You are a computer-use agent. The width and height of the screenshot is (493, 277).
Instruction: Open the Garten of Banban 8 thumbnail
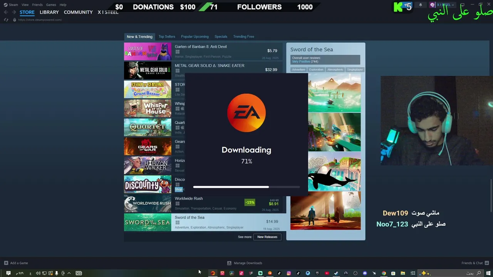pyautogui.click(x=148, y=51)
